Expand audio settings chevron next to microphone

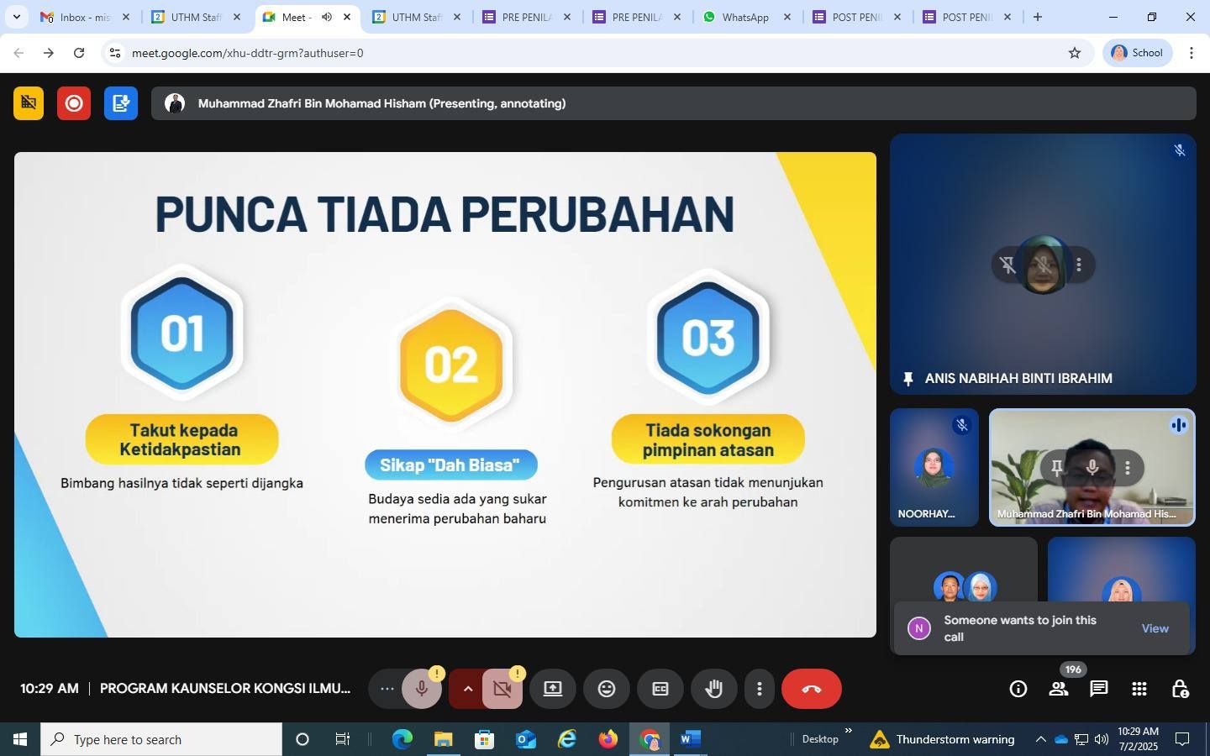click(467, 689)
